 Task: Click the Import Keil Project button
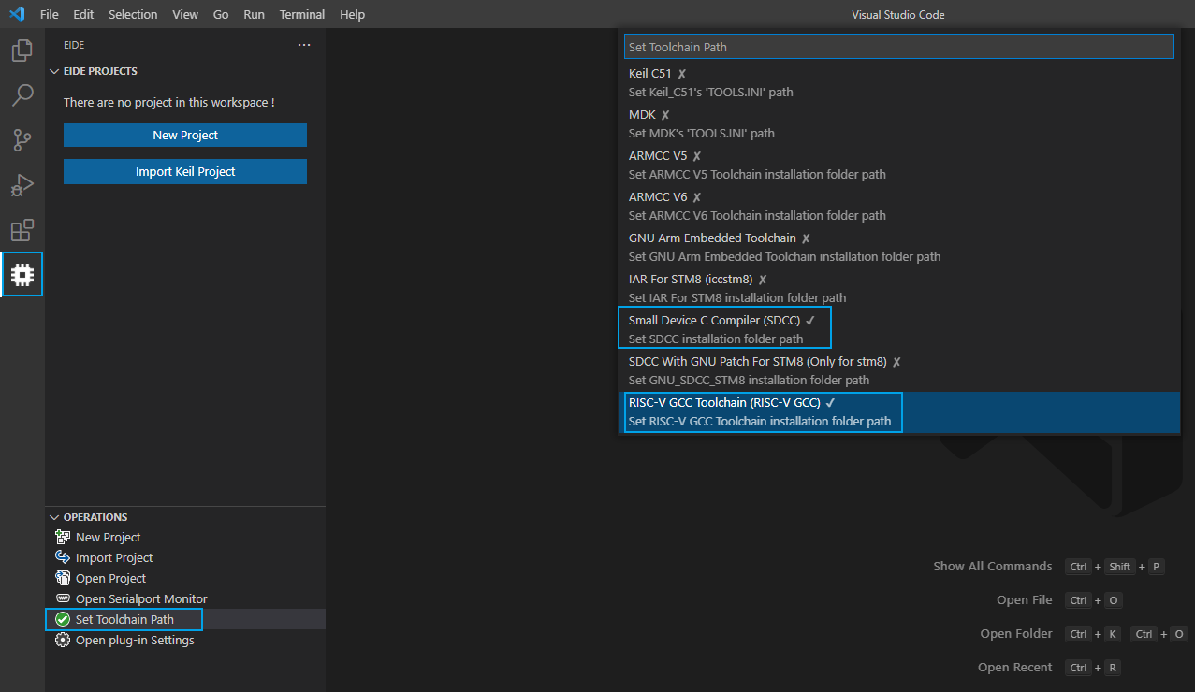click(185, 171)
